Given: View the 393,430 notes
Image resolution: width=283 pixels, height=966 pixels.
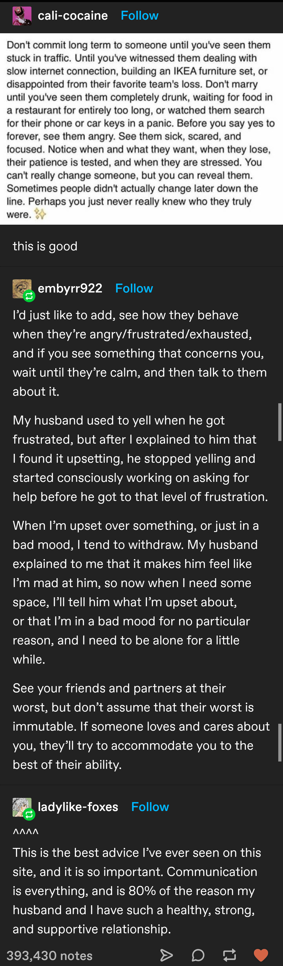Looking at the screenshot, I should point(50,955).
